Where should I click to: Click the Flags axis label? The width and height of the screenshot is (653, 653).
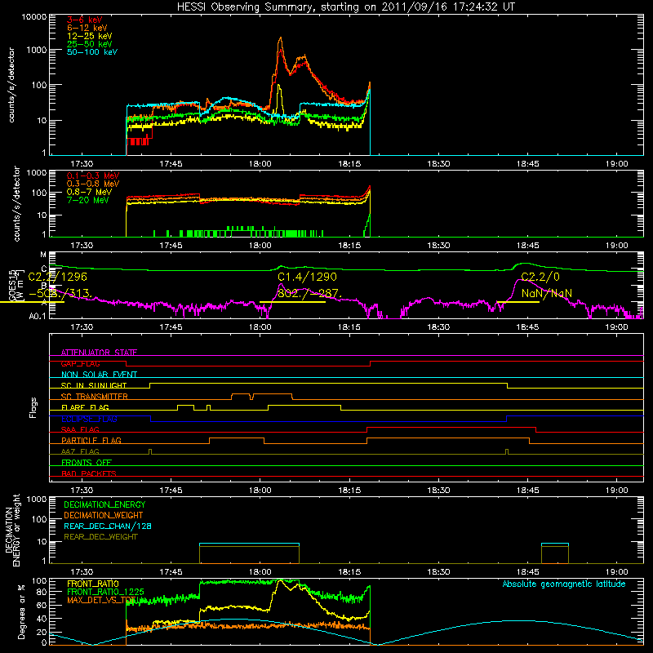(x=33, y=407)
